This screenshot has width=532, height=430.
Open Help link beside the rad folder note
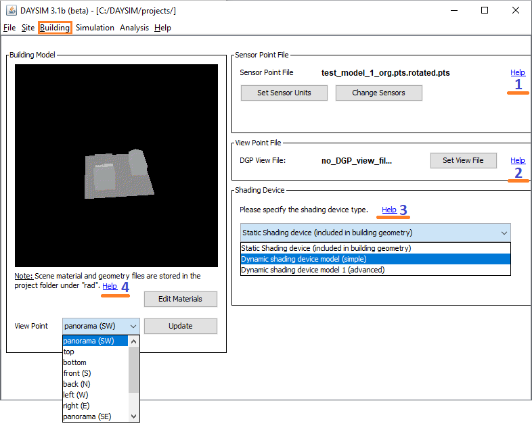click(110, 286)
